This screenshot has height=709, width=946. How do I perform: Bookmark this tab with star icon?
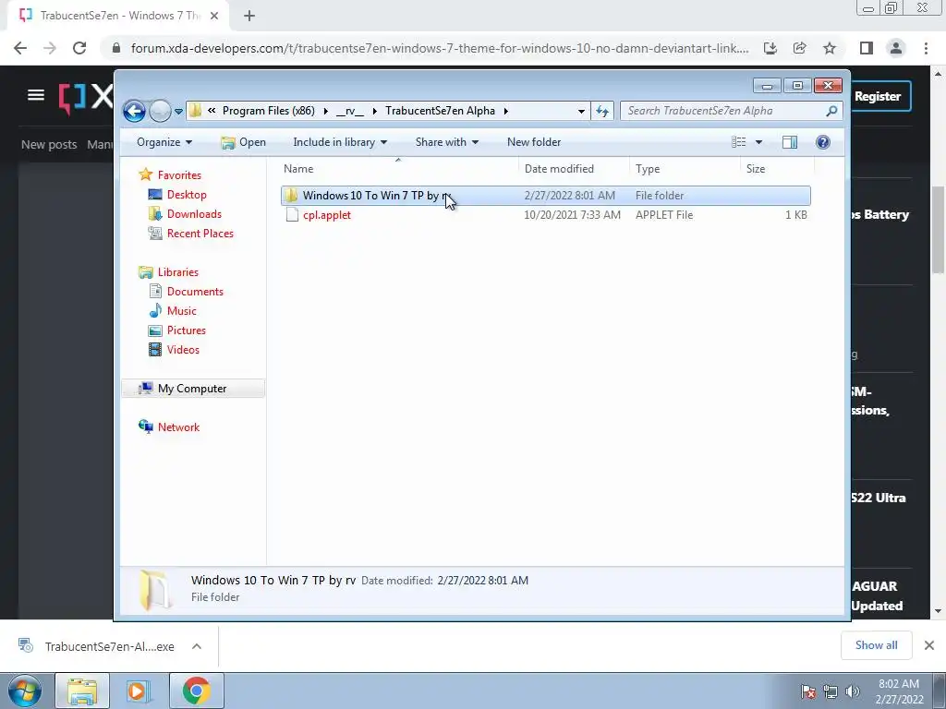click(830, 48)
